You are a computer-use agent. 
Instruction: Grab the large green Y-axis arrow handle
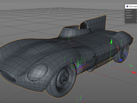tap(111, 41)
